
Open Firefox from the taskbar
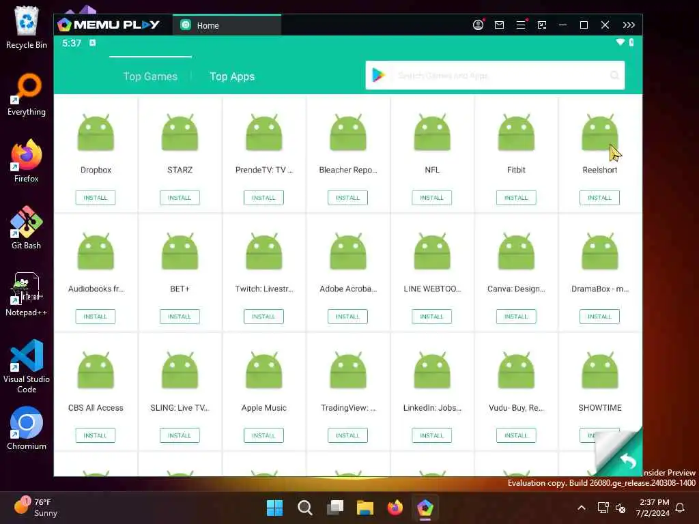click(x=395, y=508)
